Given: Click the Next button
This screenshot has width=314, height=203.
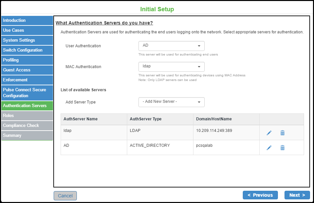Looking at the screenshot, I should pyautogui.click(x=297, y=195).
